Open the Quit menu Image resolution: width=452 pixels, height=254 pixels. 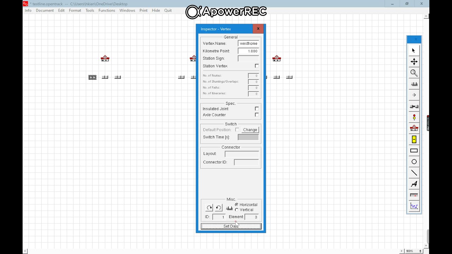click(x=168, y=11)
